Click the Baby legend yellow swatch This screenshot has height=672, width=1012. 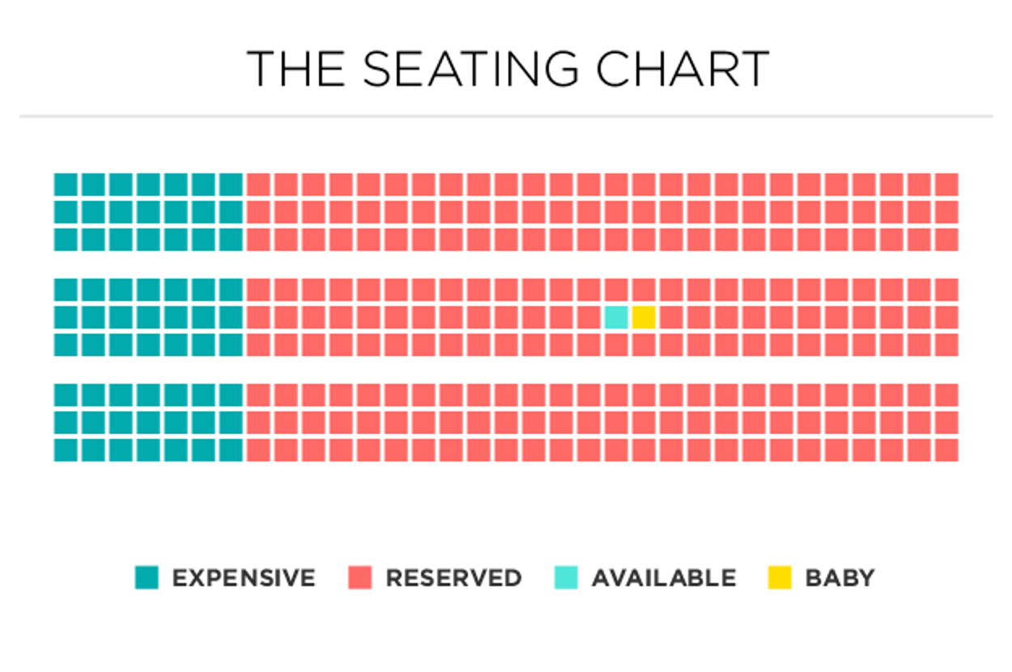779,577
